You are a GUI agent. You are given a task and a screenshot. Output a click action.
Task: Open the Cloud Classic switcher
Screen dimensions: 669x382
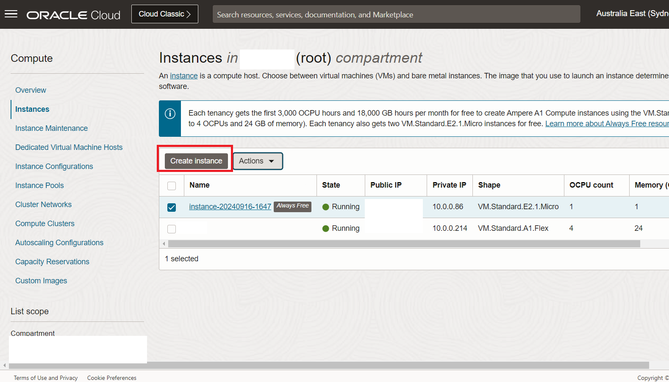(164, 14)
